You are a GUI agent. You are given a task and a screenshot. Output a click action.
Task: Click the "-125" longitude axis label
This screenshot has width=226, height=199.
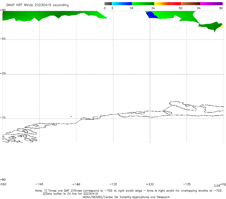[x=187, y=184]
